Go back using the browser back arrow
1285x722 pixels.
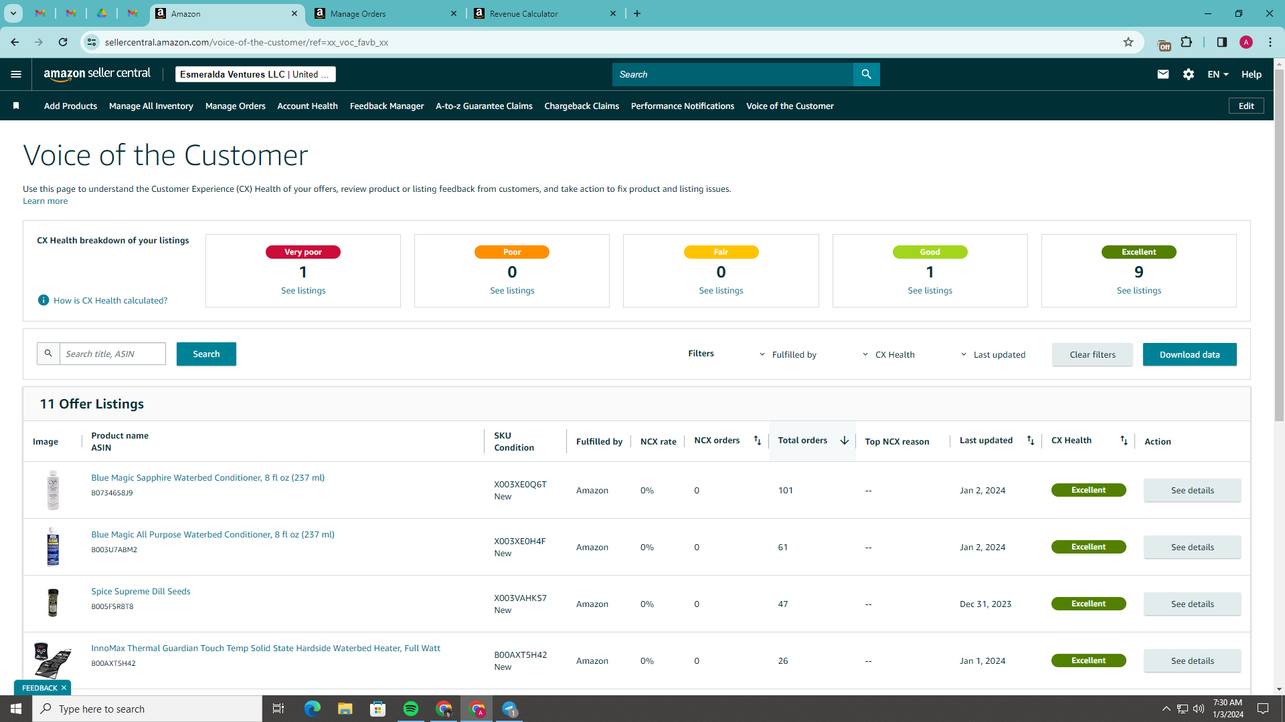[15, 42]
